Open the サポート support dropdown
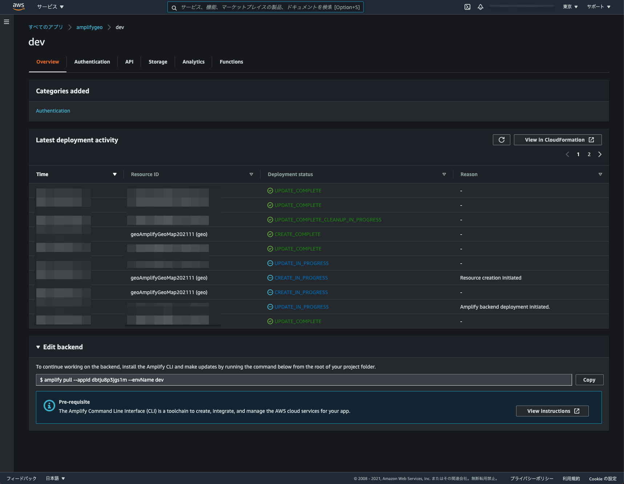The width and height of the screenshot is (624, 484). (x=599, y=7)
